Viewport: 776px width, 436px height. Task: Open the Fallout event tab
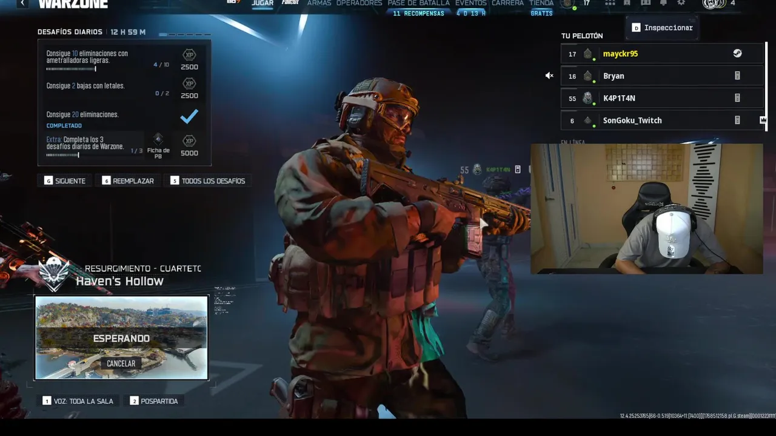290,2
